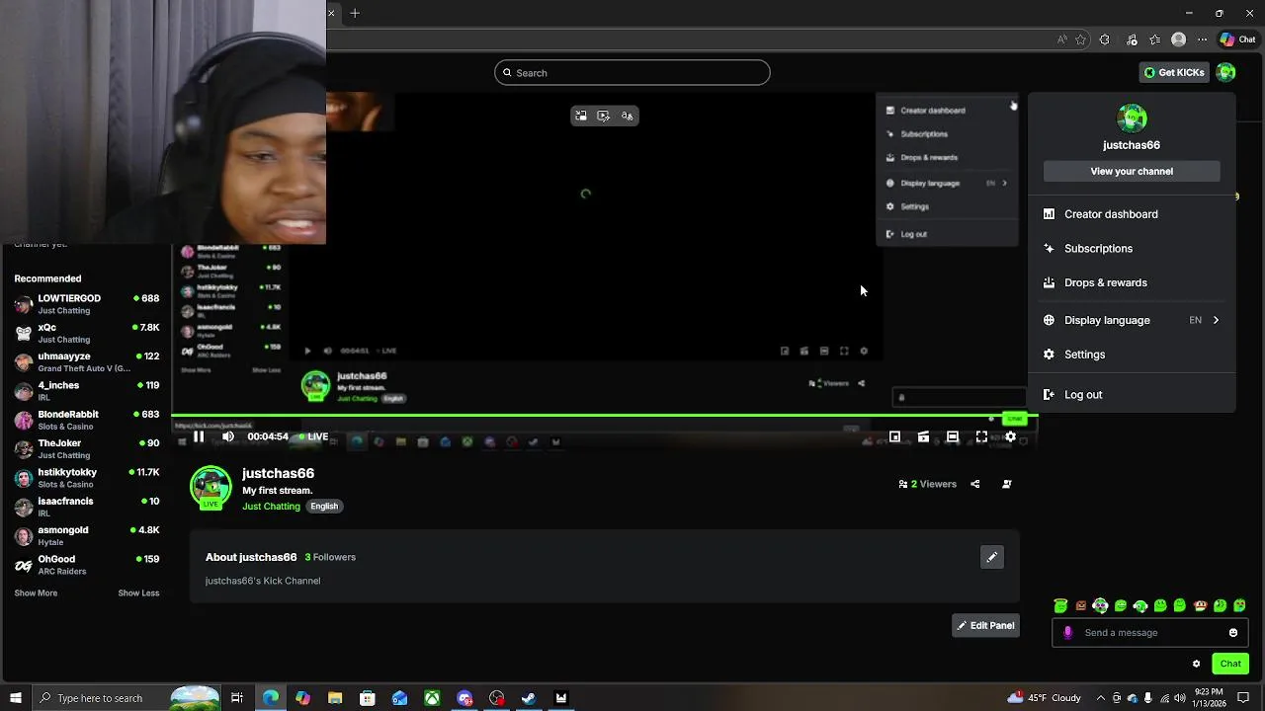The image size is (1265, 711).
Task: Open 4_inches recommended channel
Action: (87, 391)
